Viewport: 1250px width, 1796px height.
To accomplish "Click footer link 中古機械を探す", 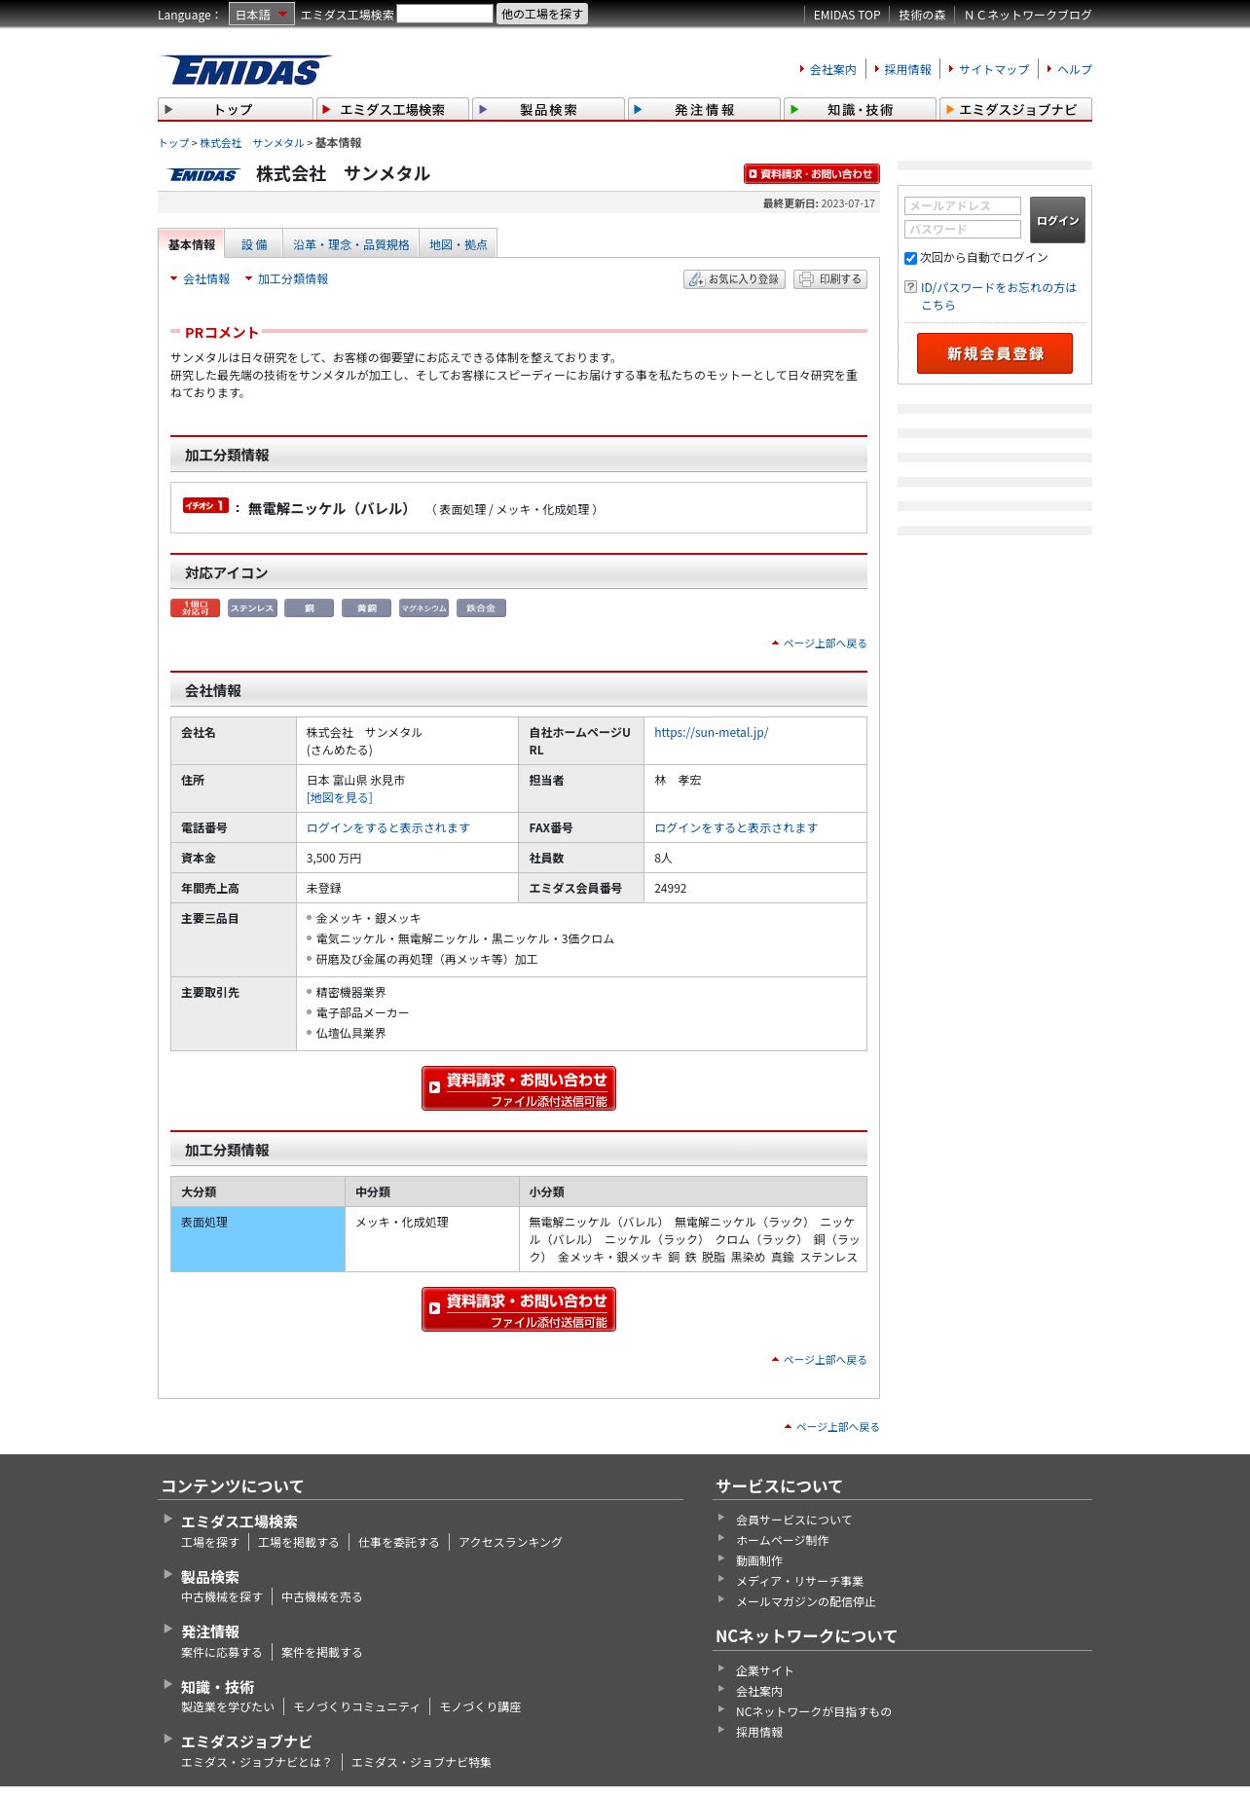I will coord(221,1597).
